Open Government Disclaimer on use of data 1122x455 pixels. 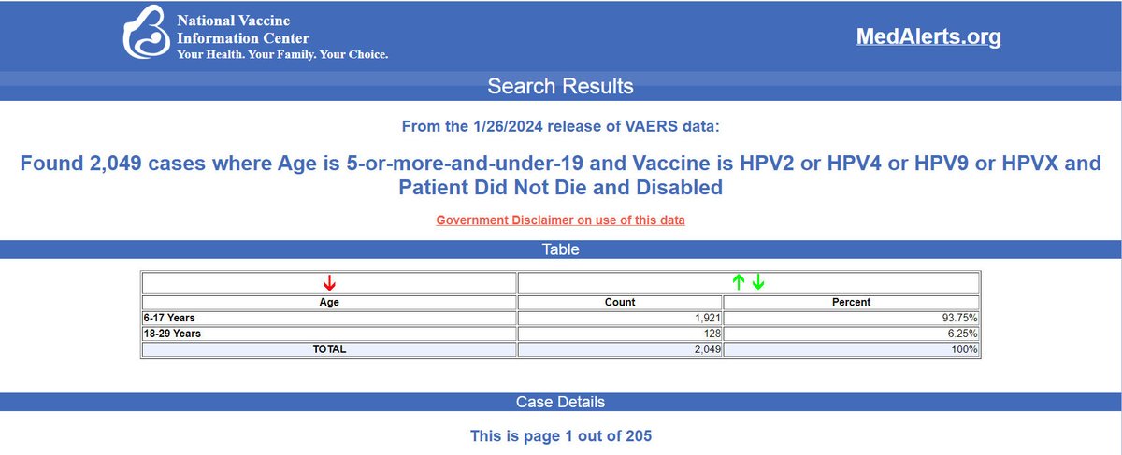[x=561, y=220]
